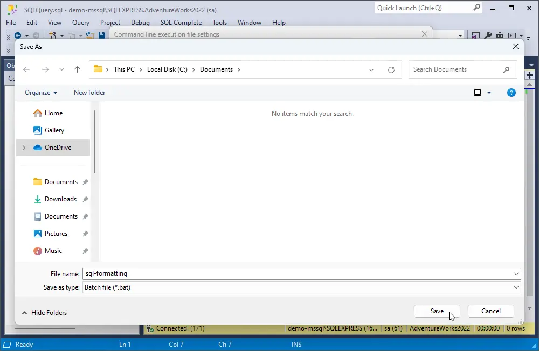Click the blue Help question-mark icon
The image size is (539, 351).
(512, 93)
